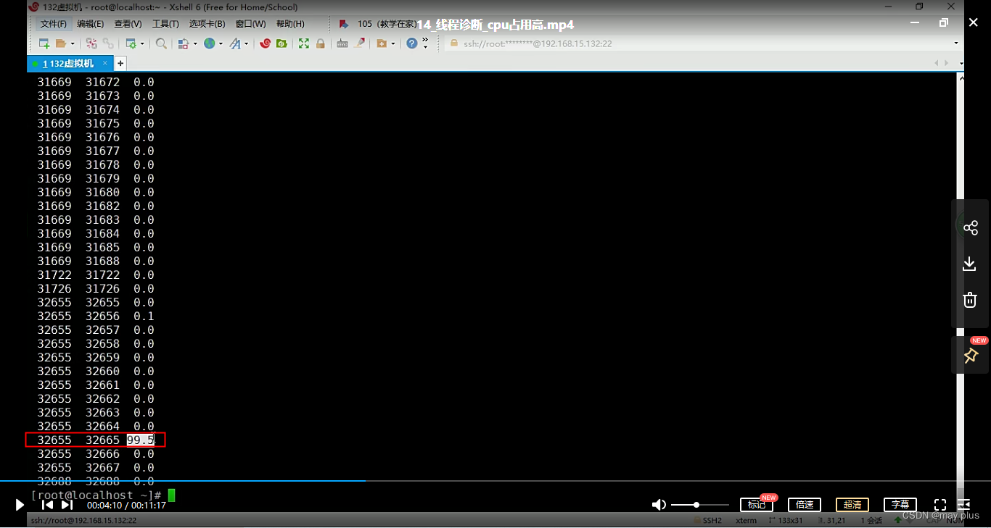Toggle subtitles with 字幕 button
Screen dimensions: 991x528
(900, 505)
